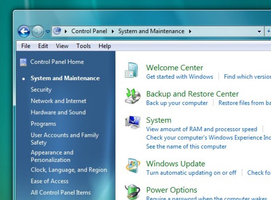Expand arrow after System and Maintenance breadcrumb

(x=190, y=31)
